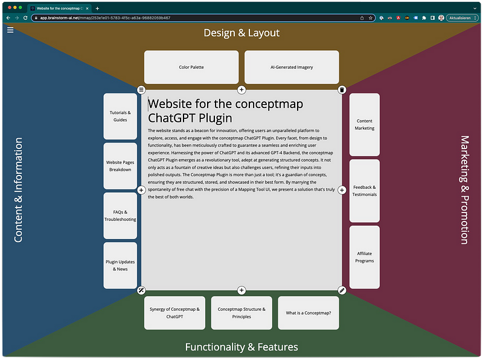This screenshot has height=359, width=483.
Task: Open tab search chevron at top right
Action: pos(475,8)
